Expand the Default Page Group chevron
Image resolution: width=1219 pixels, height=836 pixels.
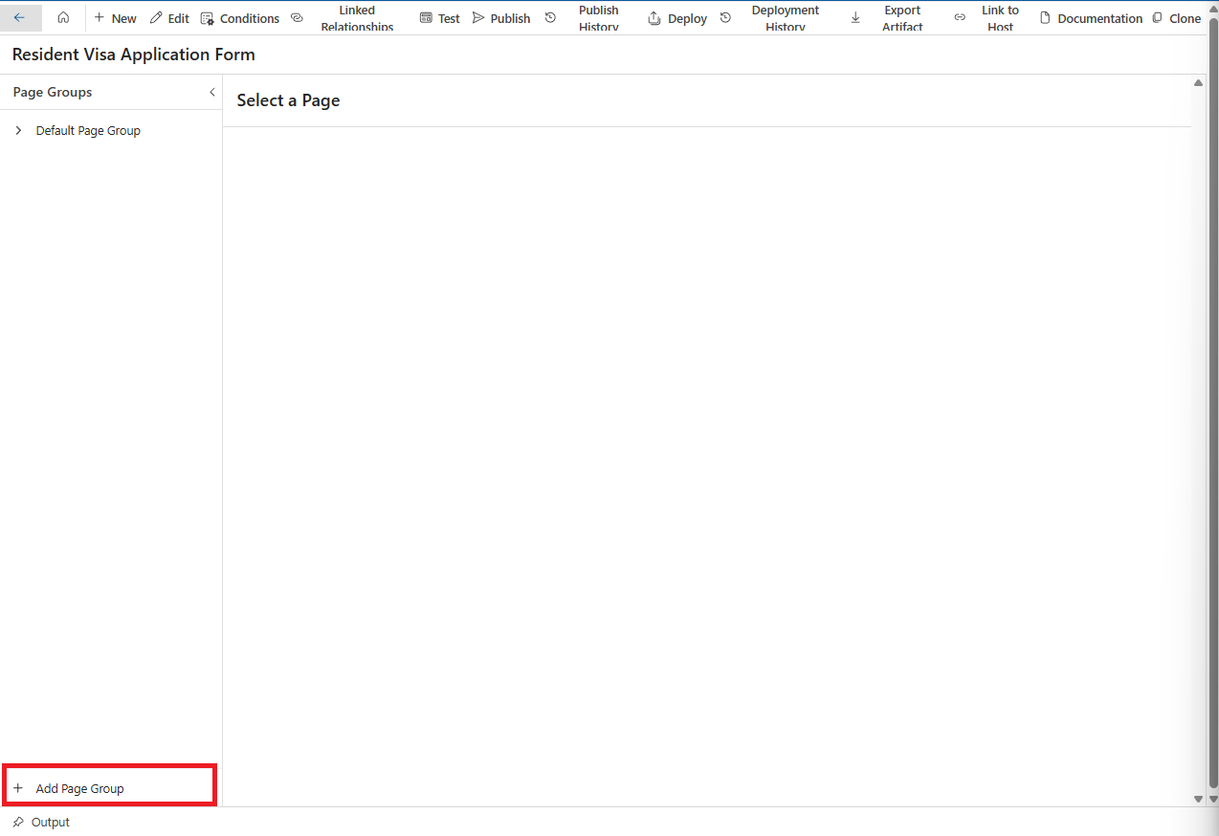pos(18,130)
